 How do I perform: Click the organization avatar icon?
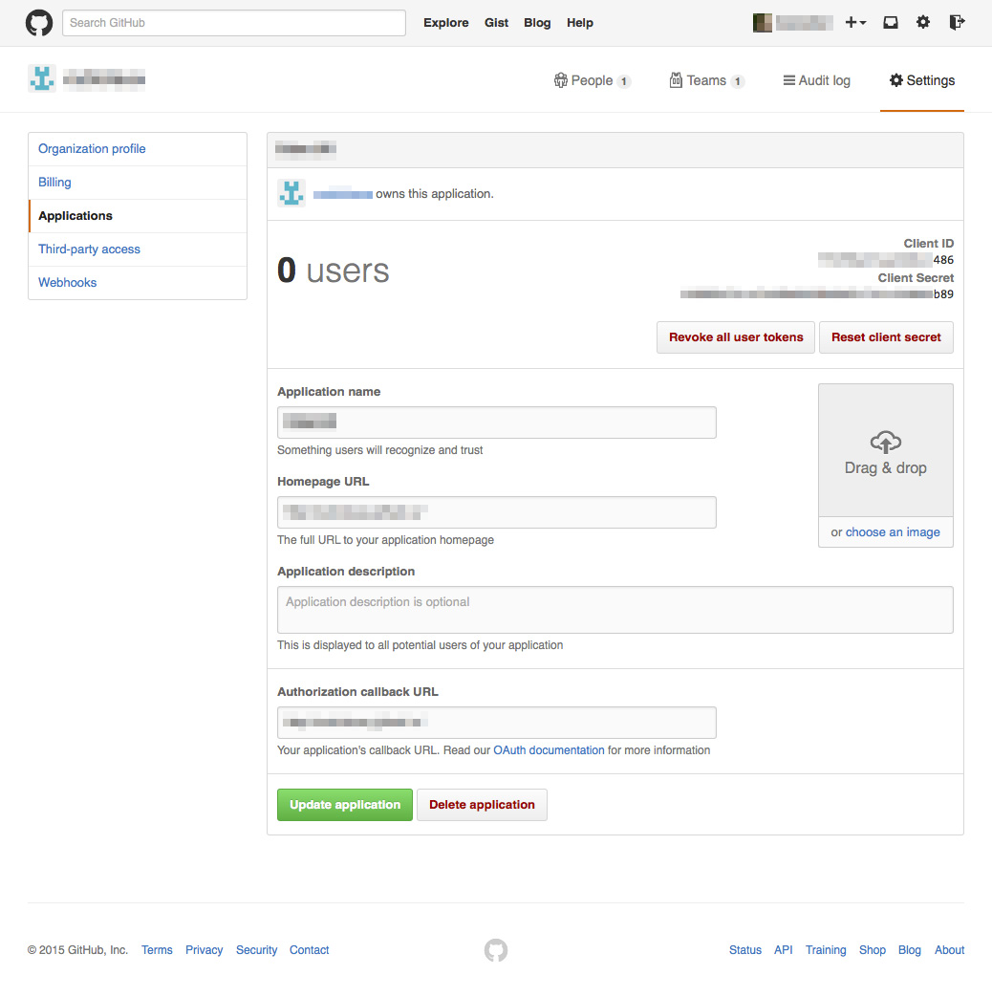point(41,78)
